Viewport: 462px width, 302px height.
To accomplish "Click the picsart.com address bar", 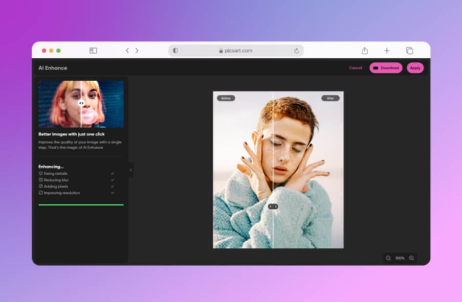I will click(x=235, y=51).
